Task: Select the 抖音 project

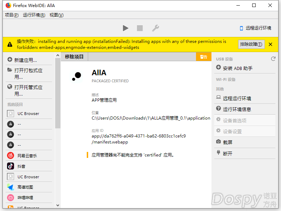Action: (x=21, y=166)
